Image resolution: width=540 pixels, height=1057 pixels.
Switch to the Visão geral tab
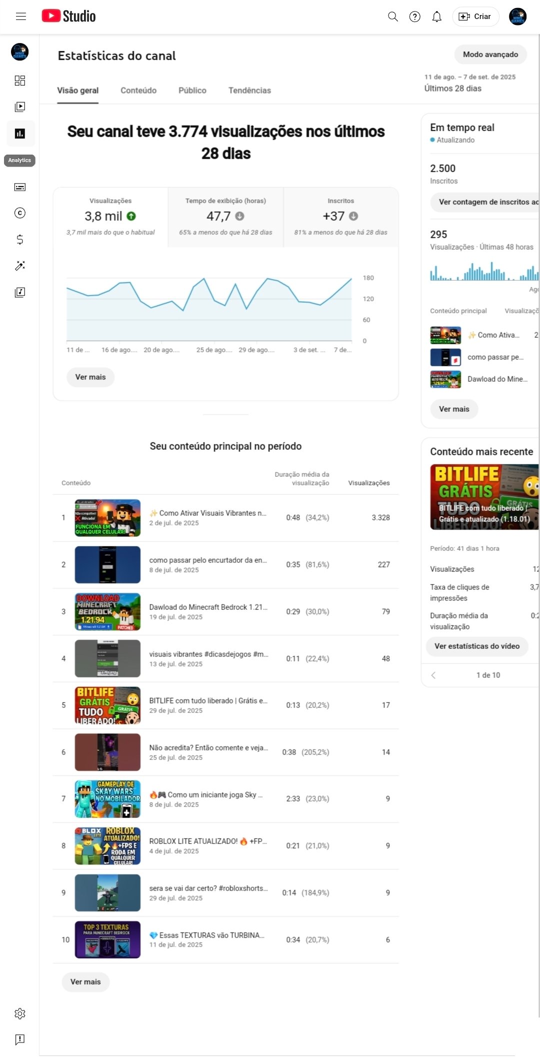(x=77, y=91)
